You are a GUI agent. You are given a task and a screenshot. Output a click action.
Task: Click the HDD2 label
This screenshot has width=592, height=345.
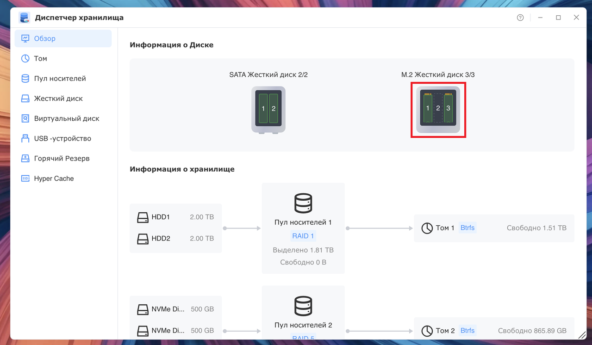click(x=161, y=238)
